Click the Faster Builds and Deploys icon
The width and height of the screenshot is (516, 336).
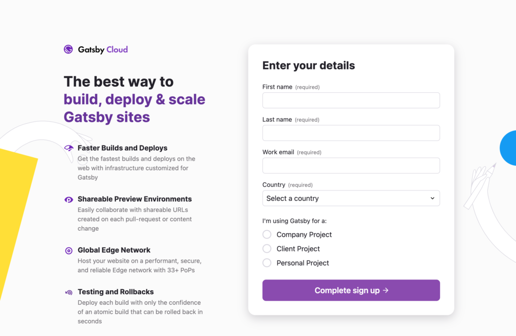click(x=69, y=148)
